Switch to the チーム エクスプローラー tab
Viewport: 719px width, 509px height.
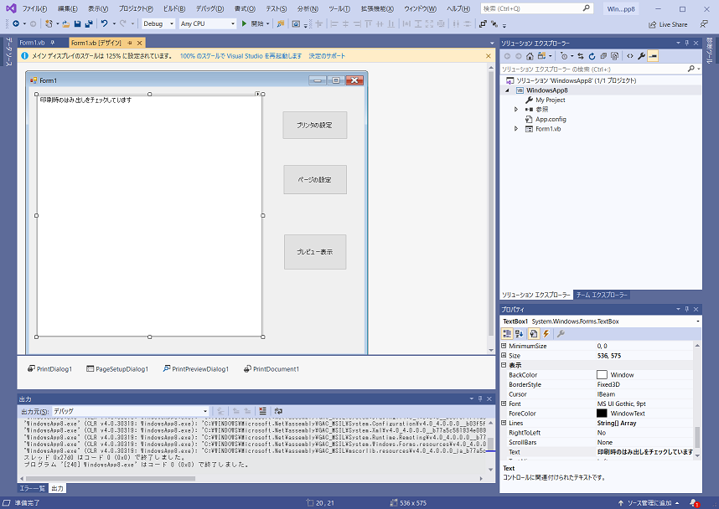pyautogui.click(x=602, y=295)
